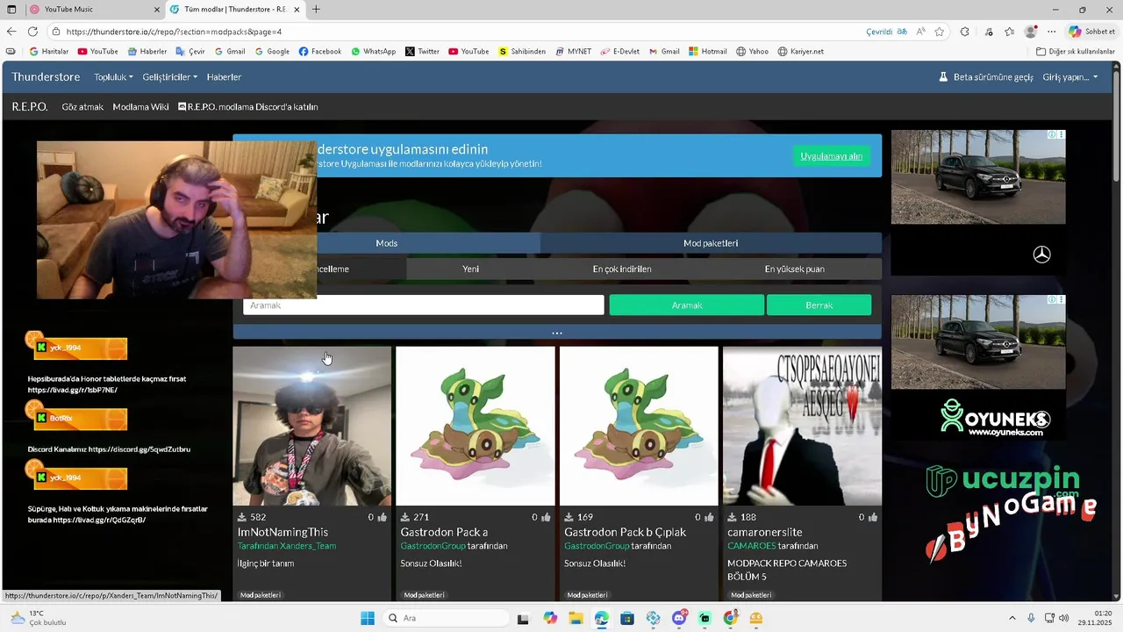Open the camaronerslite thumbnail image
1123x632 pixels.
802,426
